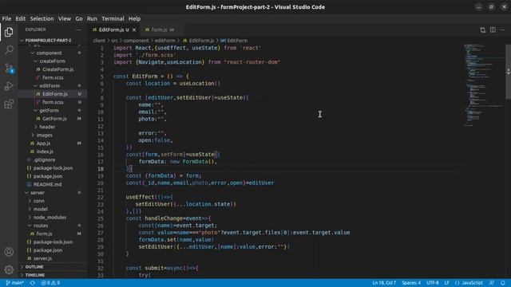Expand the OUTLINE section

coord(34,267)
